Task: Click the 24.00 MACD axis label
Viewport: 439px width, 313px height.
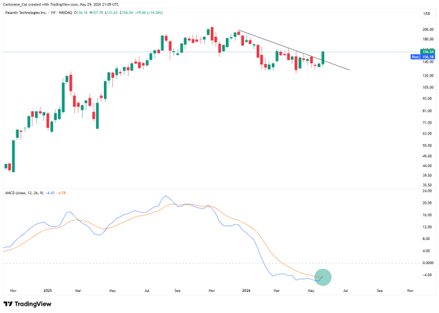Action: click(429, 191)
